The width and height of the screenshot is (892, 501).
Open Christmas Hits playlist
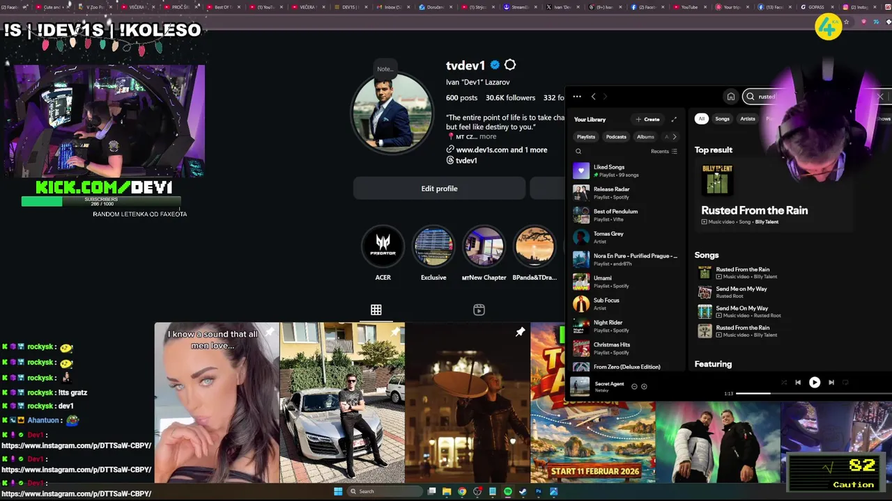click(x=625, y=349)
